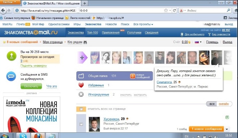The image size is (238, 138).
Task: Open dropdown arrow beside 1 новое сообщение
Action: pos(227,129)
